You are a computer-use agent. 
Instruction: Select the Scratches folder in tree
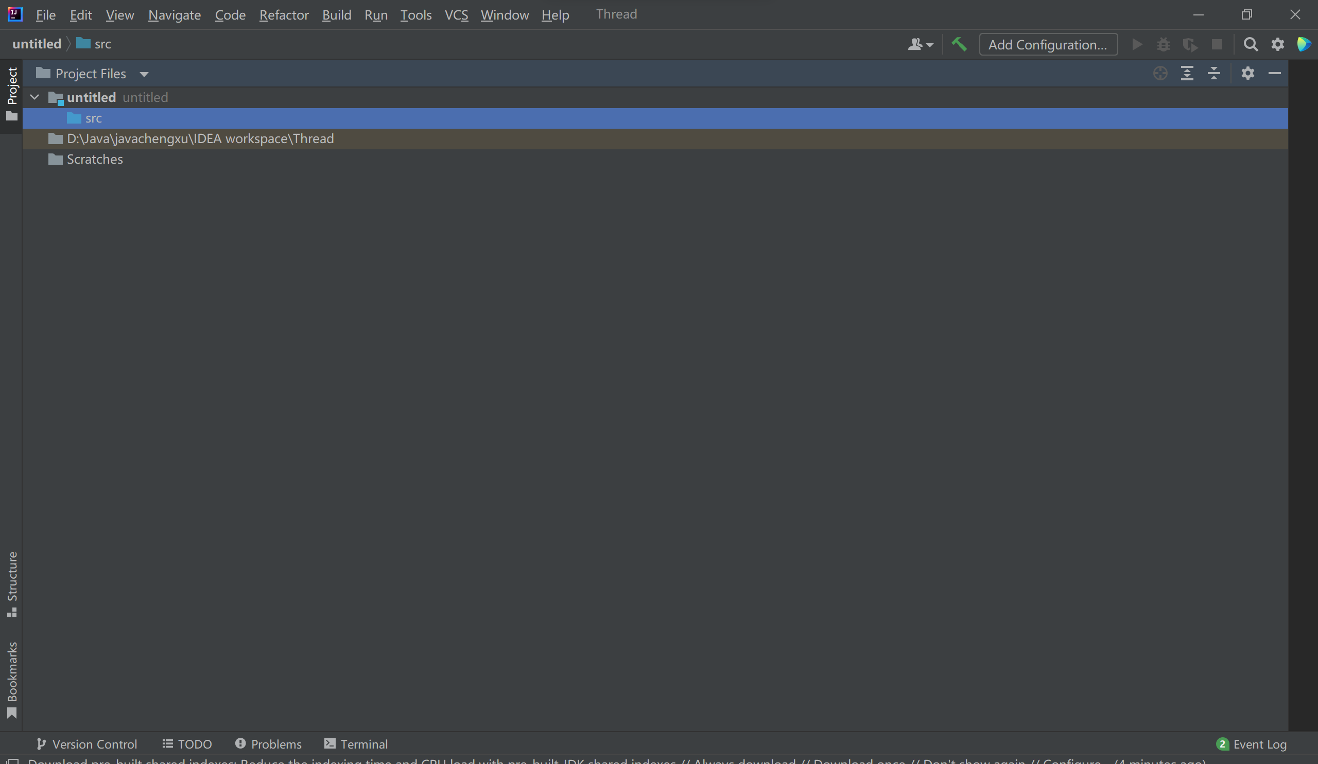(x=95, y=159)
